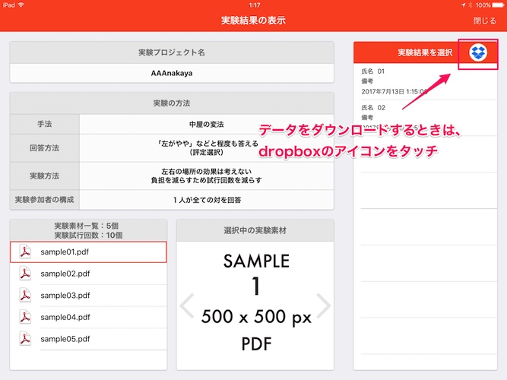Tap the 実験素材一覧 list header
Image resolution: width=507 pixels, height=380 pixels.
click(88, 230)
